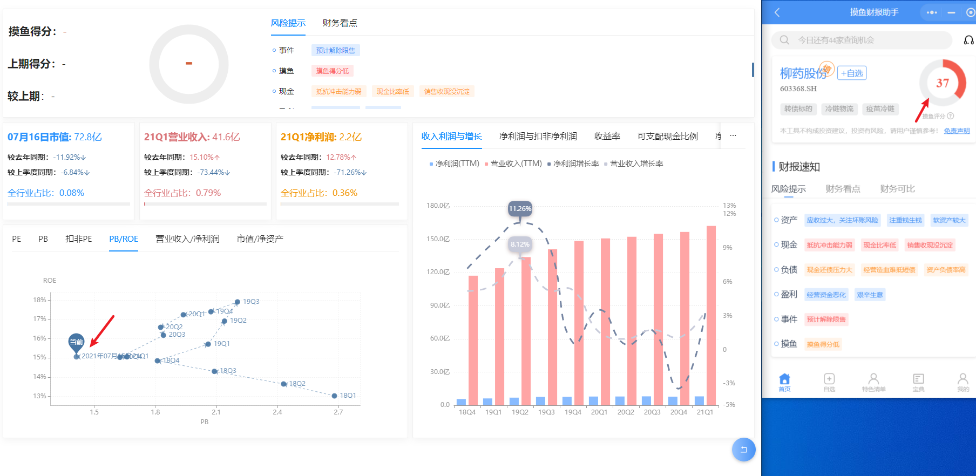The width and height of the screenshot is (976, 476).
Task: Click the 摸鱼得分低 tag in dashboard 摸鱼 row
Action: tap(332, 71)
